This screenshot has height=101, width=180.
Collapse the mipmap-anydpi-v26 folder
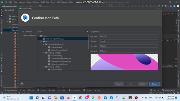pos(44,44)
